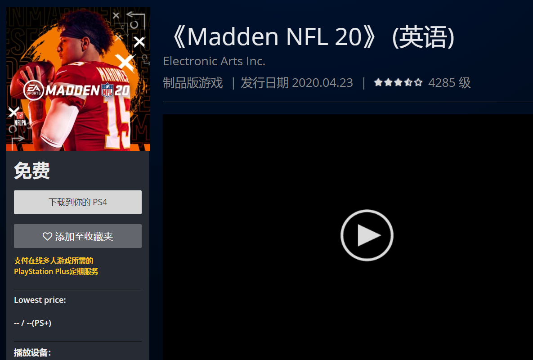Click the Lowest price heading
533x360 pixels.
(x=40, y=300)
